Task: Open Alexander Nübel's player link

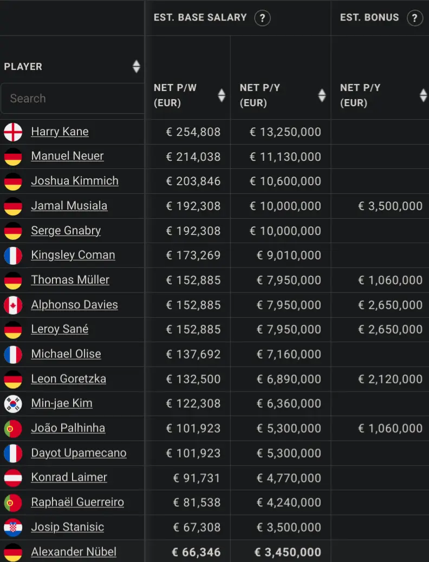Action: [74, 552]
